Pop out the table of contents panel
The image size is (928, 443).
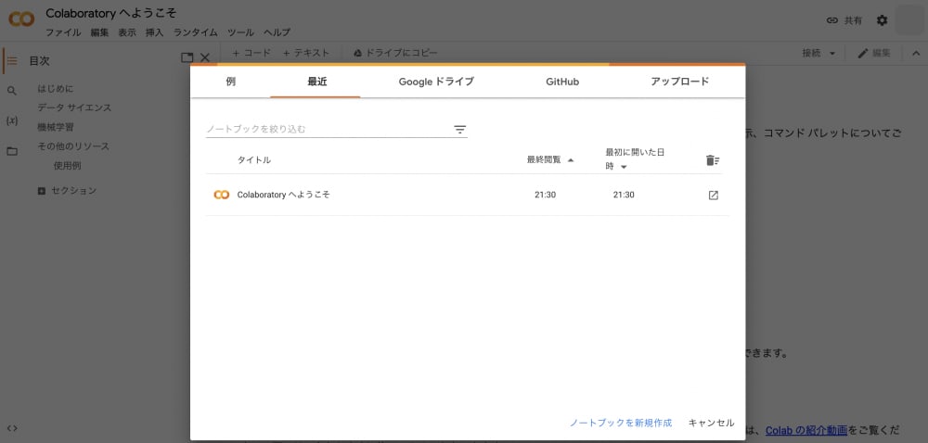(187, 57)
